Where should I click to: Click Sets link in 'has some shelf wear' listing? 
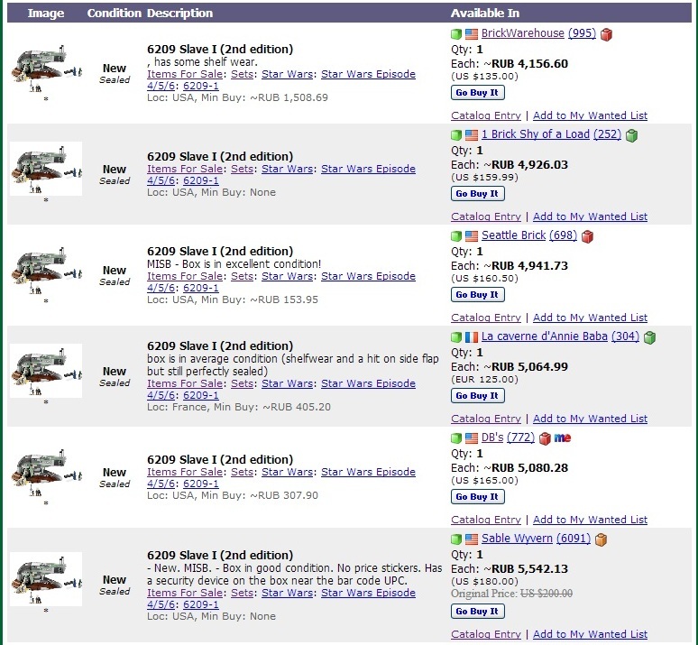point(243,74)
